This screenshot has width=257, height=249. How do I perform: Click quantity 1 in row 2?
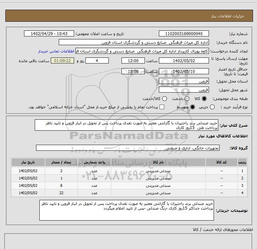(61, 178)
